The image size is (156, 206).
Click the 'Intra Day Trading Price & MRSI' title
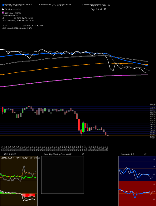click(64, 154)
